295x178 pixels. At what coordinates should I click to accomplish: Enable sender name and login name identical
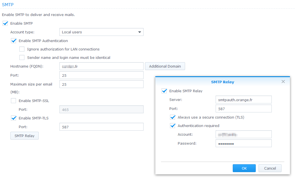pyautogui.click(x=22, y=58)
